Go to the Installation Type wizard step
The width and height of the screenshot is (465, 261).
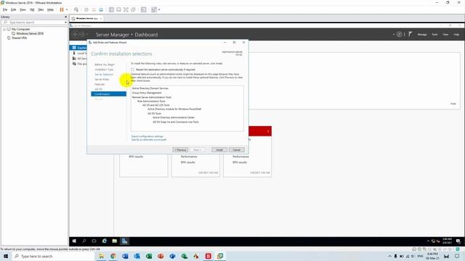point(104,70)
